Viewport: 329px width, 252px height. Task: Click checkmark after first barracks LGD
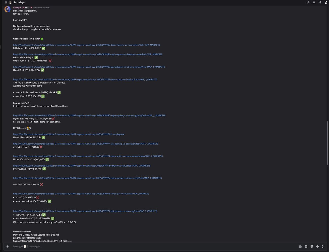[52, 218]
